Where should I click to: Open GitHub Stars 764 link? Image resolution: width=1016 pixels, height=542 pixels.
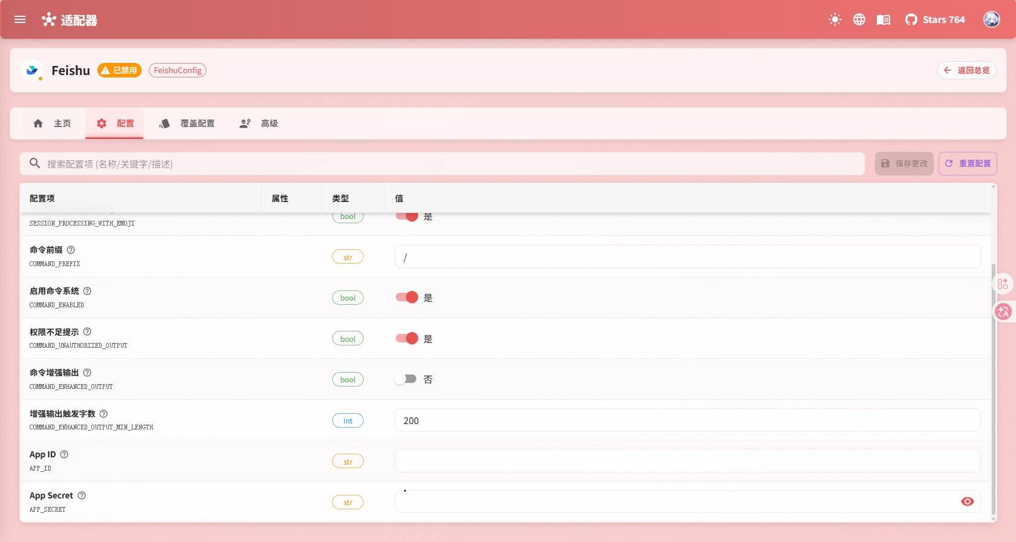pyautogui.click(x=935, y=19)
